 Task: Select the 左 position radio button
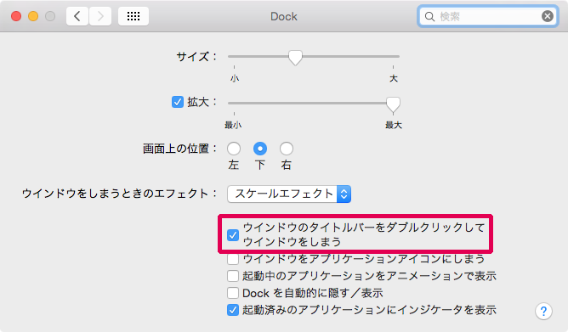click(234, 149)
